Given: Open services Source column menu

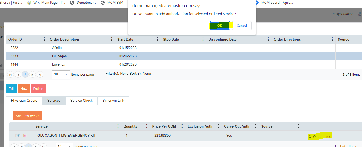Looking at the screenshot, I should tap(298, 126).
